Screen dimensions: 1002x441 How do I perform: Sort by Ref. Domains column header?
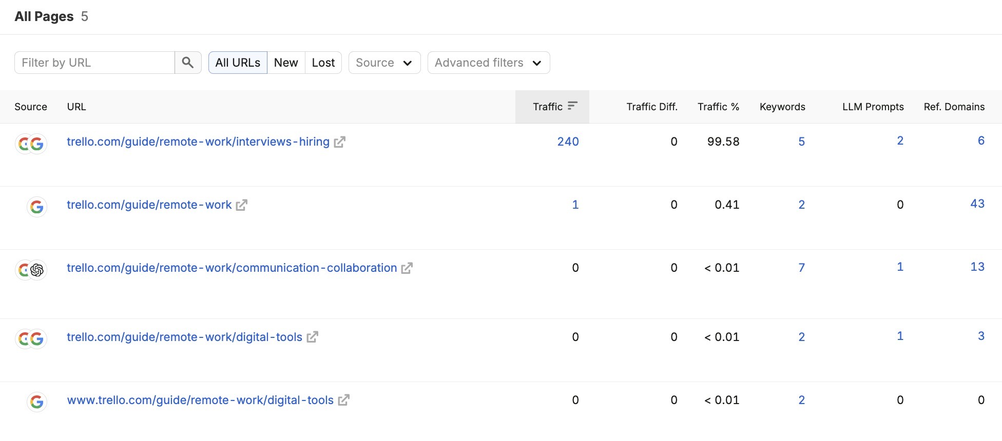tap(954, 107)
